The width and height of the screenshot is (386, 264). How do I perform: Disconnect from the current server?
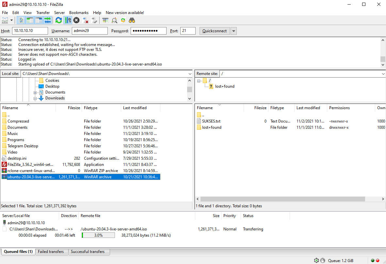tap(86, 20)
